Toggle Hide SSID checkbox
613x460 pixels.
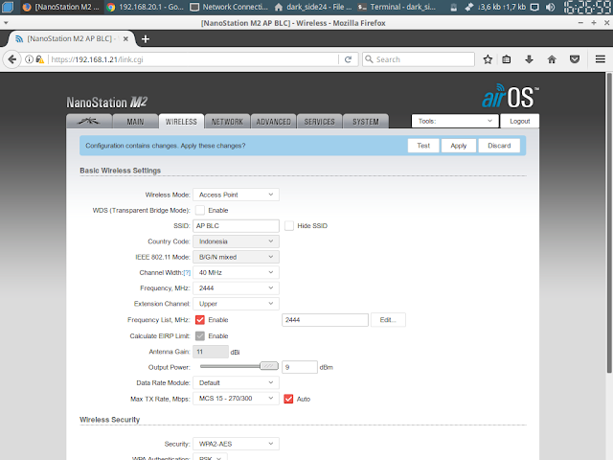tap(289, 226)
